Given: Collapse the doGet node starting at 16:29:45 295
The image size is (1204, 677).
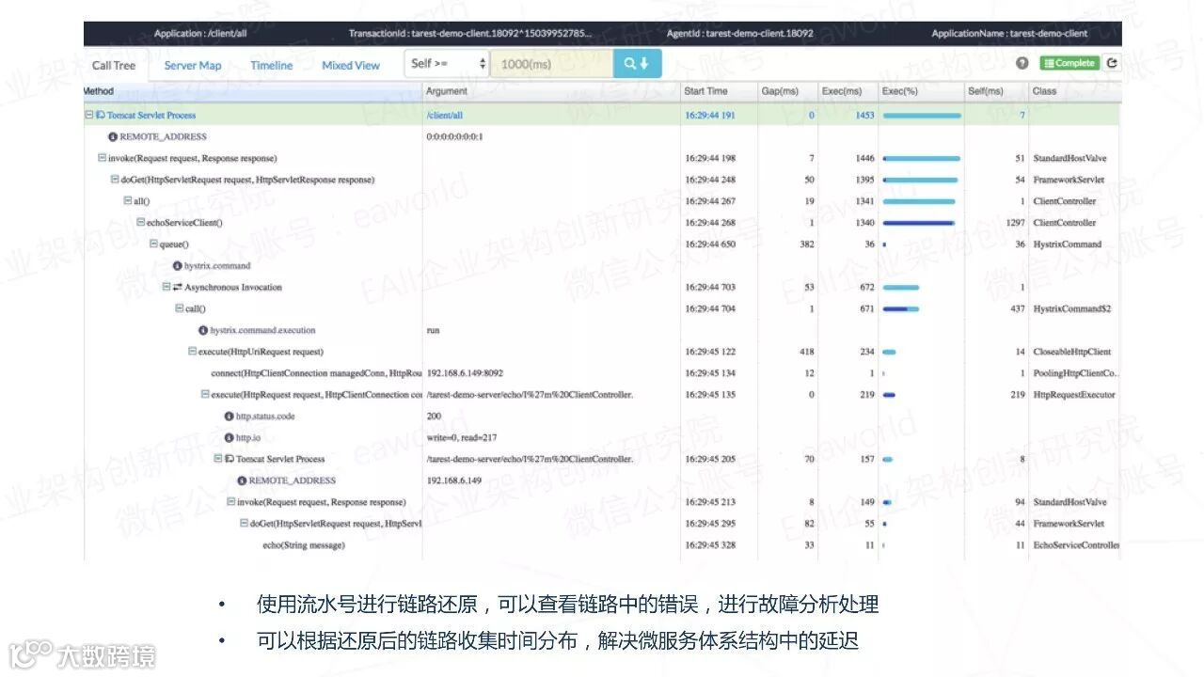Looking at the screenshot, I should [x=244, y=524].
